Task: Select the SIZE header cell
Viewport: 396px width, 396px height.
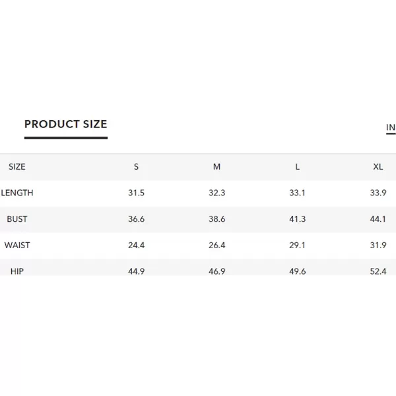Action: pos(17,167)
